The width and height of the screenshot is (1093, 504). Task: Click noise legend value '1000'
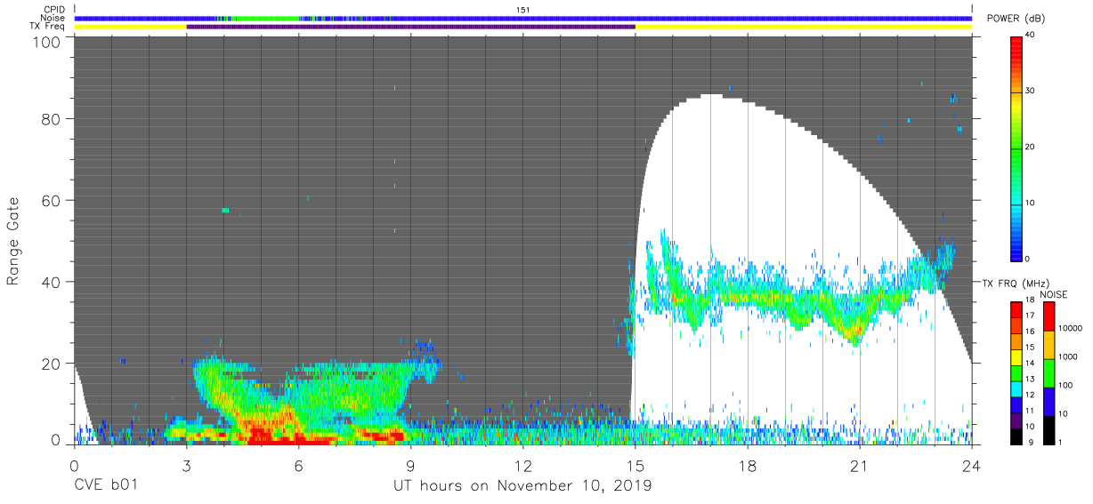click(1068, 357)
